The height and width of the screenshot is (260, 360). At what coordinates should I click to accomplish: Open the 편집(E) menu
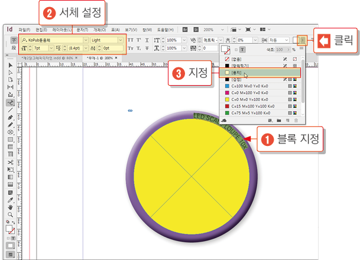coord(41,30)
